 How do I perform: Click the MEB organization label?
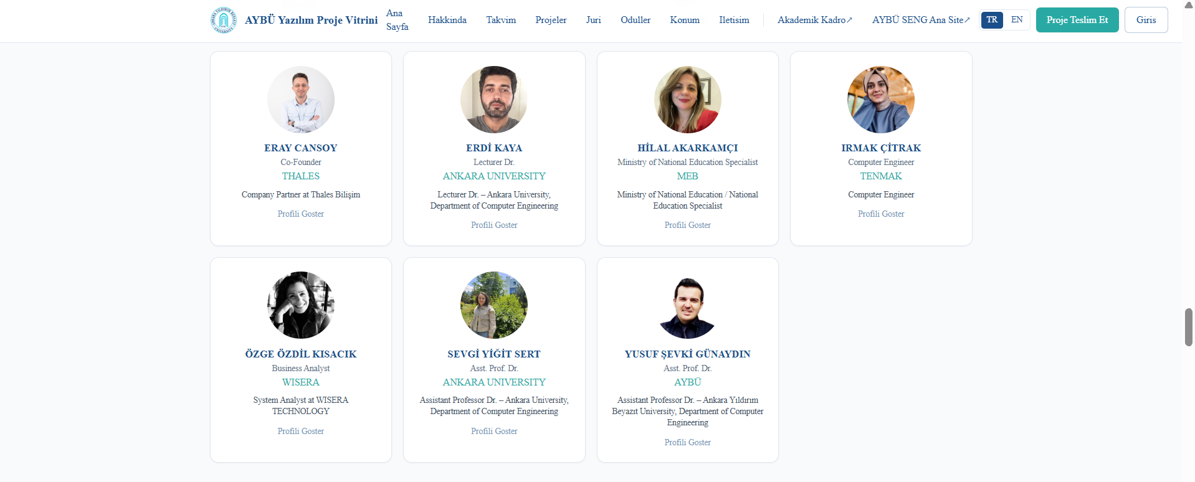click(688, 176)
